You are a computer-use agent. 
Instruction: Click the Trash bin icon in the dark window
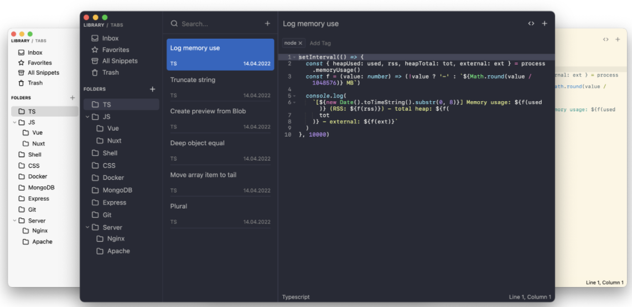[95, 72]
